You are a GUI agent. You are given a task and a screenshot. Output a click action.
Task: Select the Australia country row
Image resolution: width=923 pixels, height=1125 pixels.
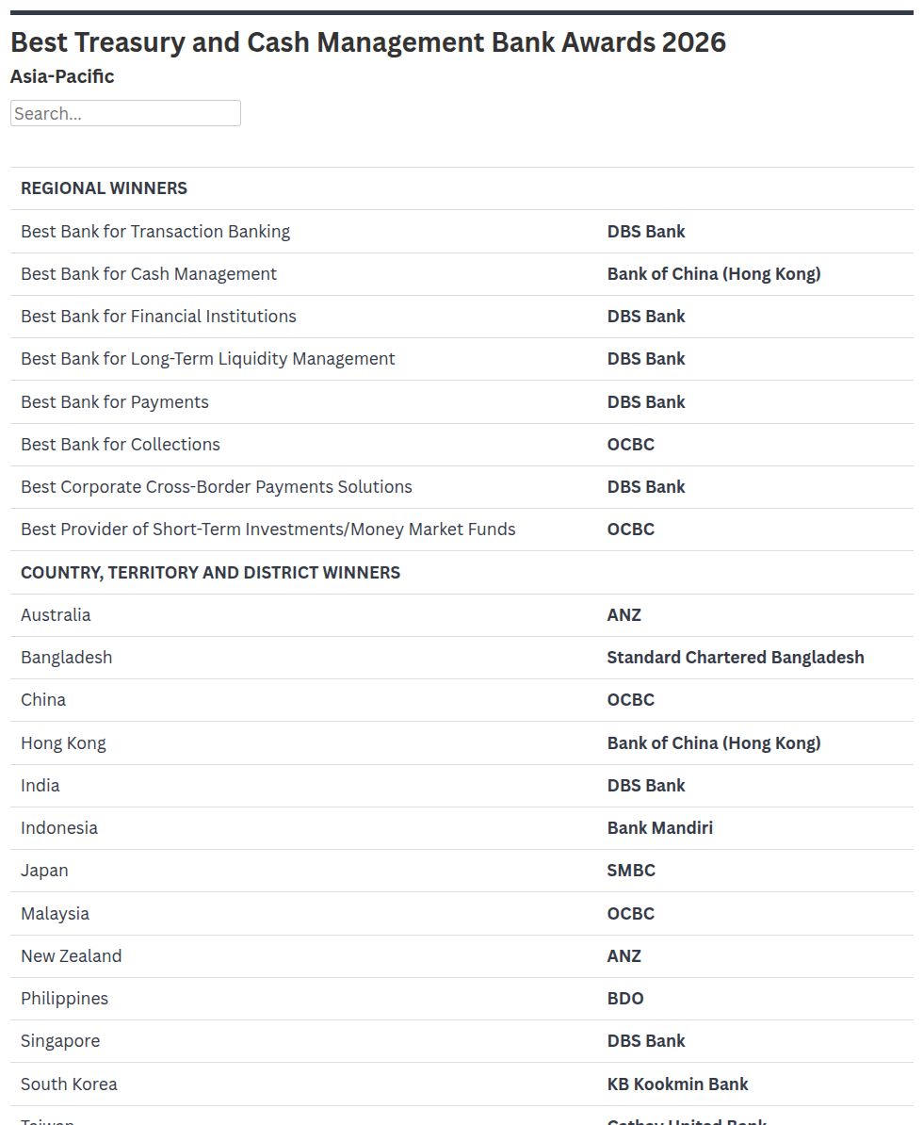[x=461, y=615]
